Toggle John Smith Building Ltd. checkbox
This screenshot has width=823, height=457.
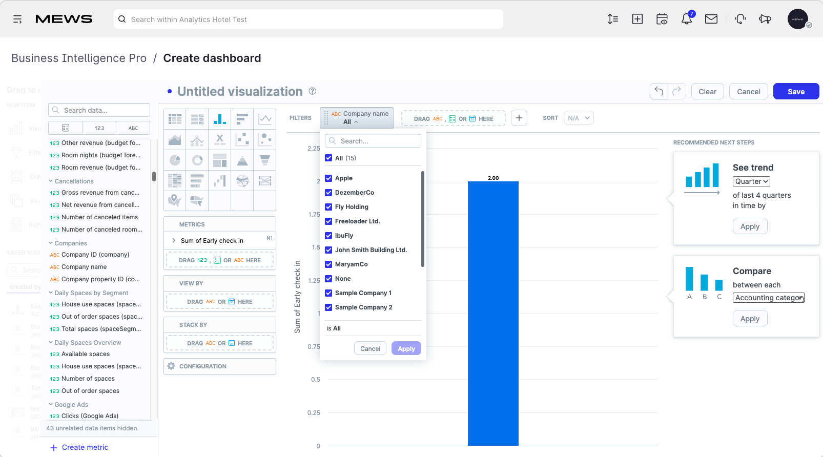click(328, 250)
